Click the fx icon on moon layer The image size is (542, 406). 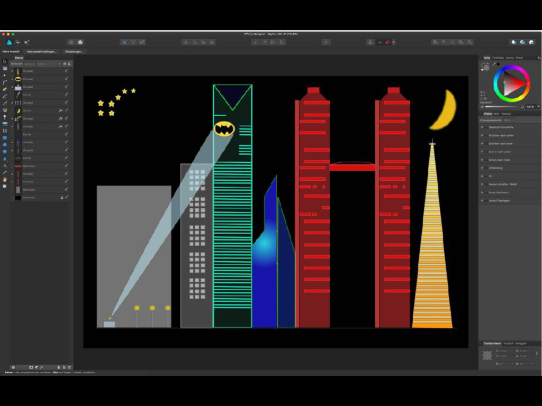pyautogui.click(x=60, y=110)
